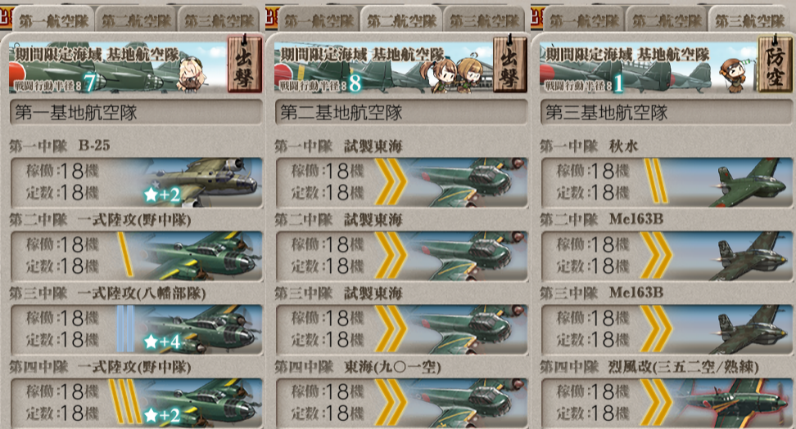Switch to 第三航空隊 tab in middle panel
Viewport: 796px width, 429px height.
pyautogui.click(x=484, y=20)
